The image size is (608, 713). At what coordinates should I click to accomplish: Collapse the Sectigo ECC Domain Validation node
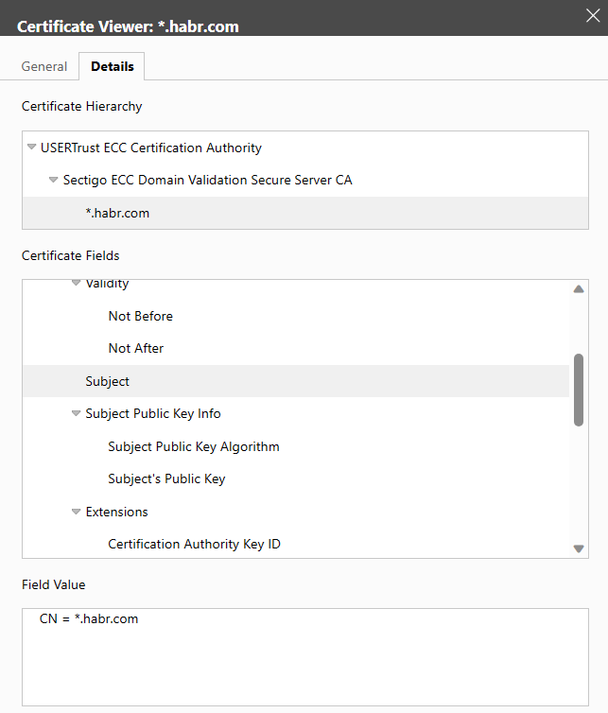click(x=54, y=180)
